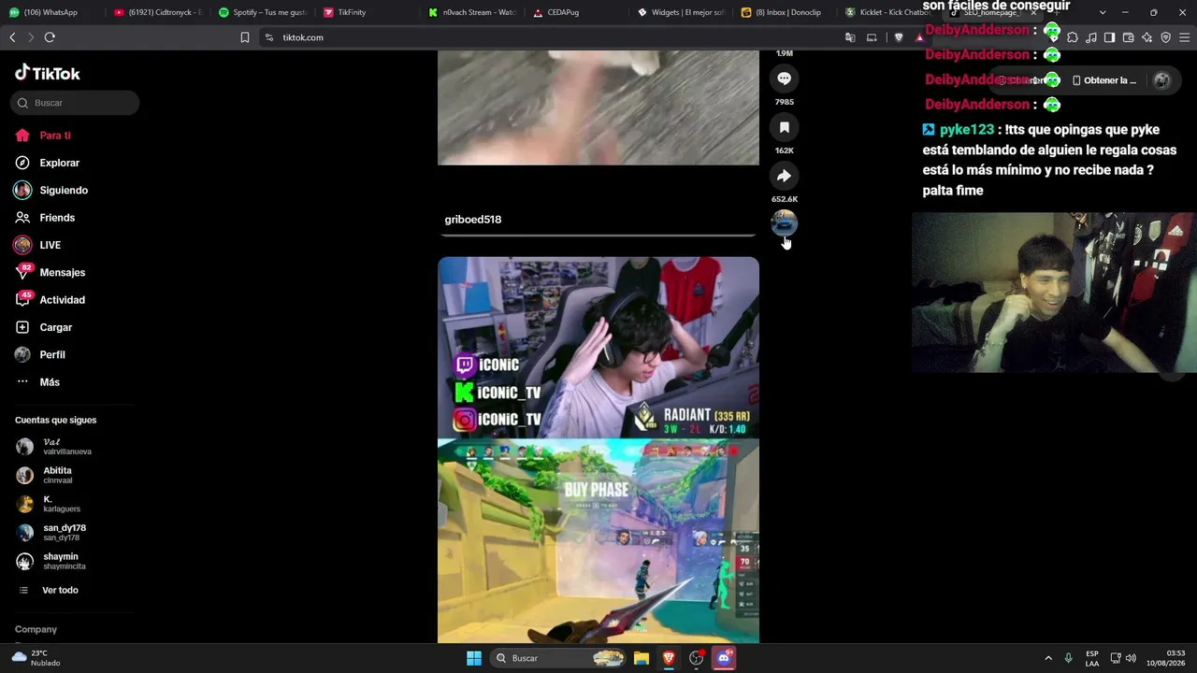Screen dimensions: 1197x673
Task: Show hidden system tray icons
Action: point(1048,658)
